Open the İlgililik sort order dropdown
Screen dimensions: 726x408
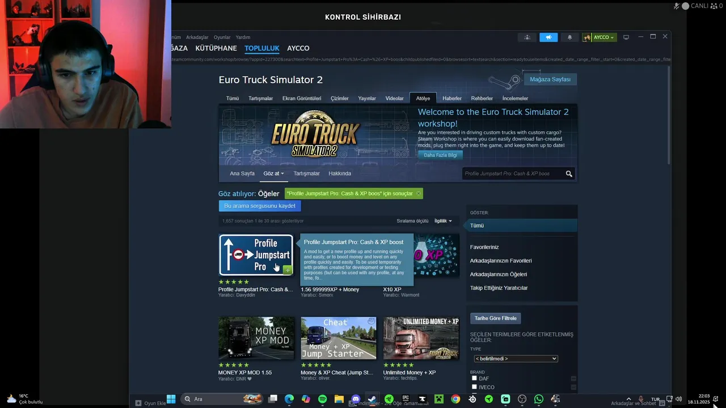[443, 221]
